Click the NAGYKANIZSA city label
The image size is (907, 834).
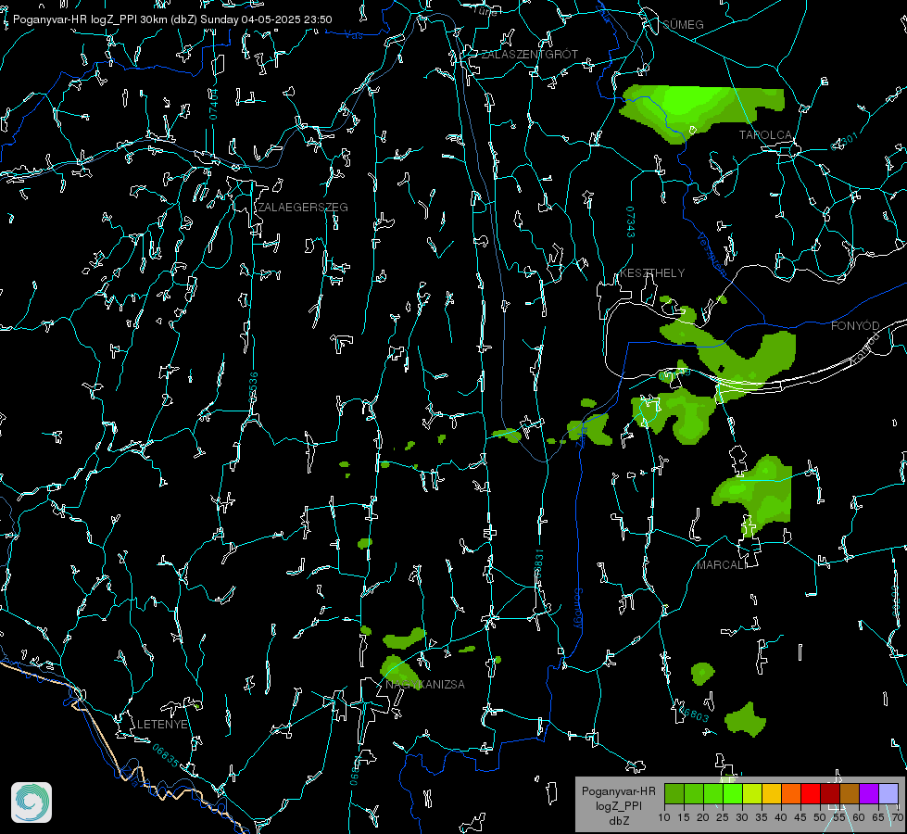(424, 685)
